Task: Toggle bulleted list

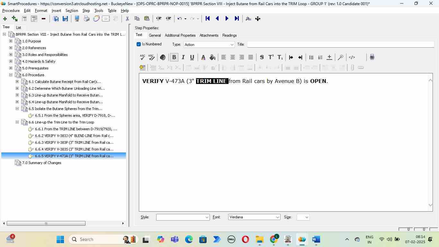Action: (311, 57)
